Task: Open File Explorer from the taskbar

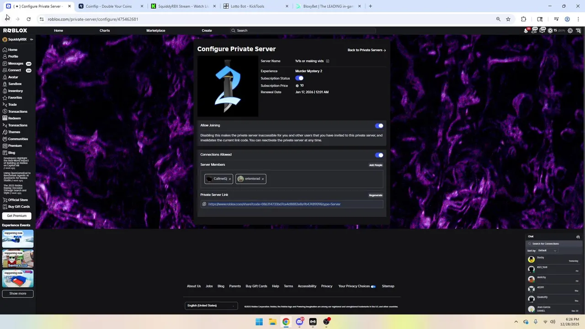Action: pos(272,322)
